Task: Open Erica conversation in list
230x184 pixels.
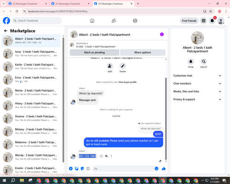Action: (x=31, y=80)
